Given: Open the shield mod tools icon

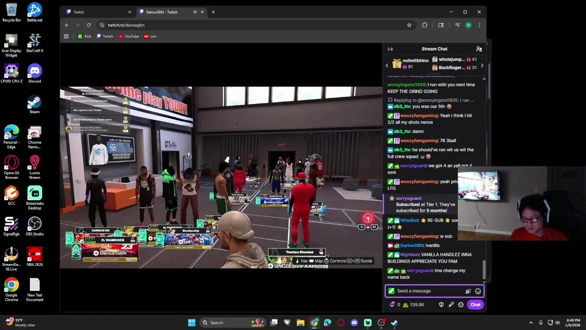Looking at the screenshot, I should tap(441, 304).
